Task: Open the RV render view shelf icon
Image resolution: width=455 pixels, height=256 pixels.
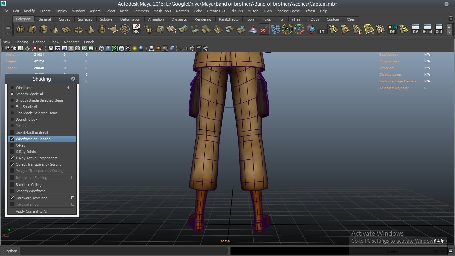Action: 415,29
